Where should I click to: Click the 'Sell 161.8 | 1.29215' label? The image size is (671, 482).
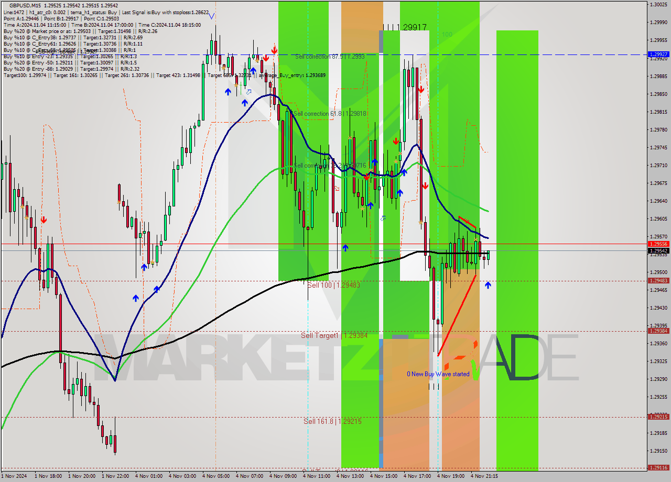[333, 421]
